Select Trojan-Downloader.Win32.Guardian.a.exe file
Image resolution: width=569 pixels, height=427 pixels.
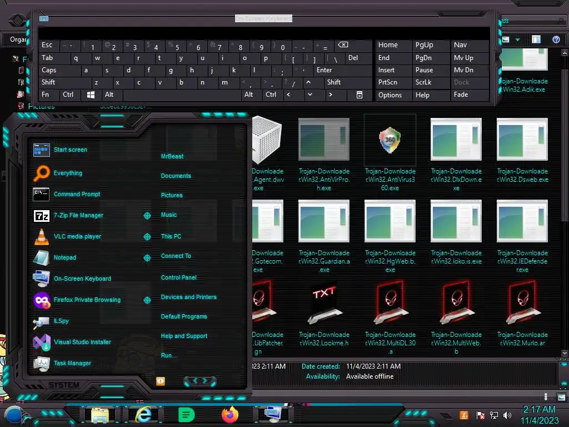click(x=324, y=236)
